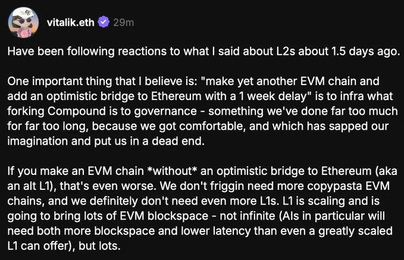Image resolution: width=404 pixels, height=260 pixels.
Task: Click the purple verified badge icon
Action: 104,22
